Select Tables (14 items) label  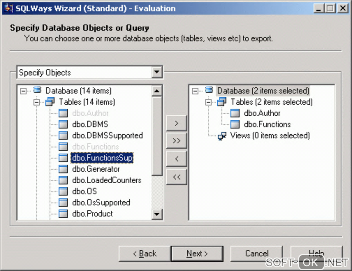pyautogui.click(x=87, y=102)
